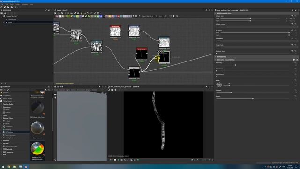Select Atomic Nodes in the Library

click(7, 99)
